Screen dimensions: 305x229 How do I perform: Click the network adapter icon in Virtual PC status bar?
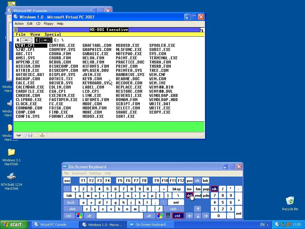coord(42,135)
